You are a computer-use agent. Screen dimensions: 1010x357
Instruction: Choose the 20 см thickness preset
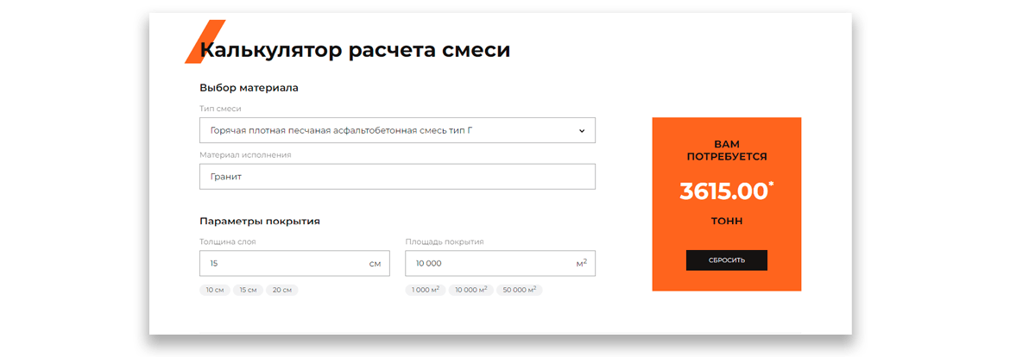282,290
